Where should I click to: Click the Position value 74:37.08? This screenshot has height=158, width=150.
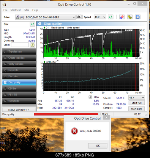point(121,104)
